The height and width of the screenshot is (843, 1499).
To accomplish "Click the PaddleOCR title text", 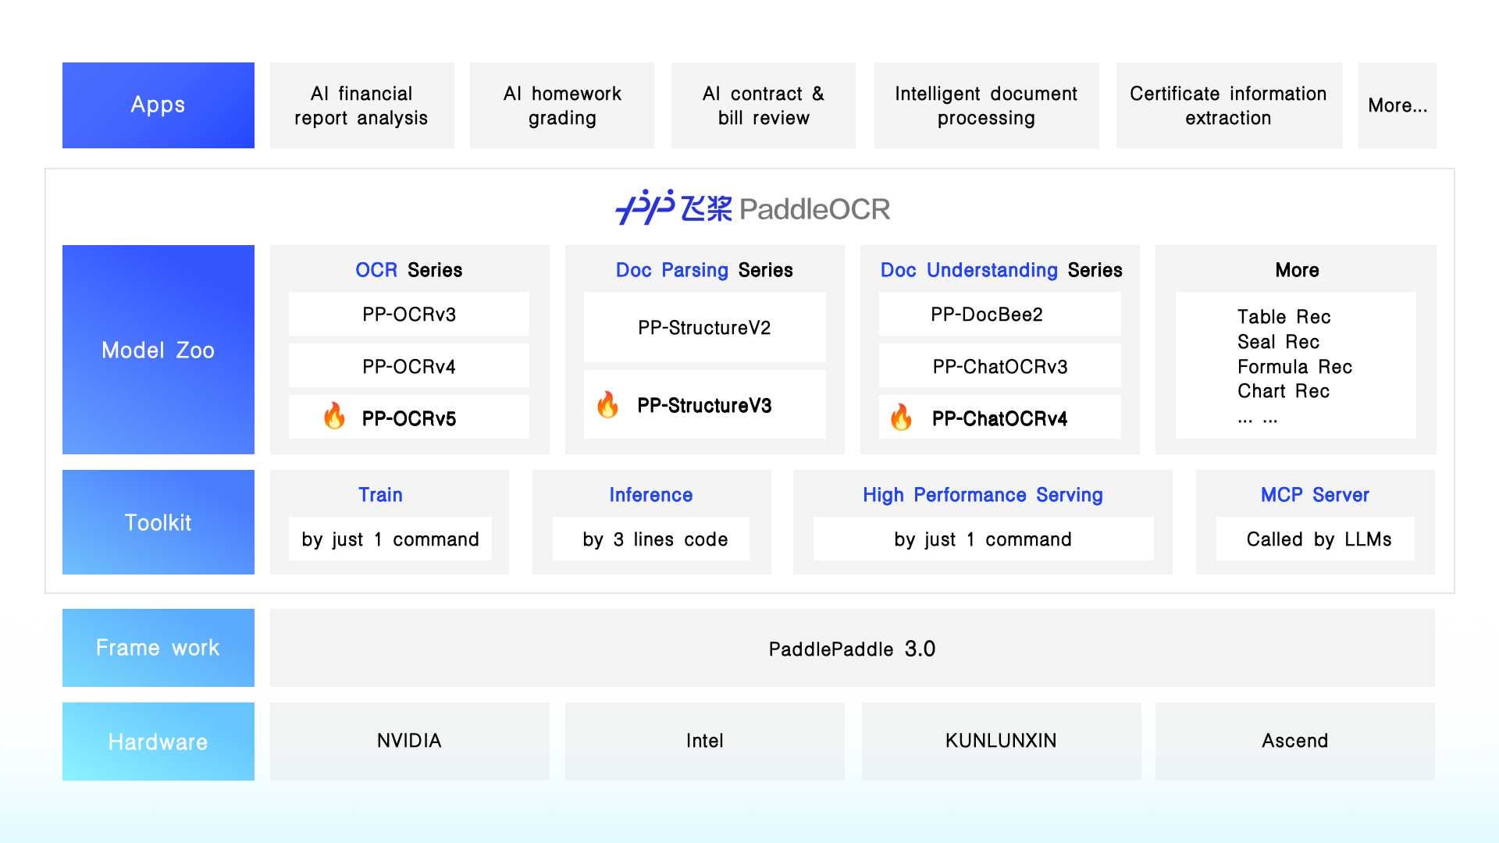I will click(x=814, y=209).
